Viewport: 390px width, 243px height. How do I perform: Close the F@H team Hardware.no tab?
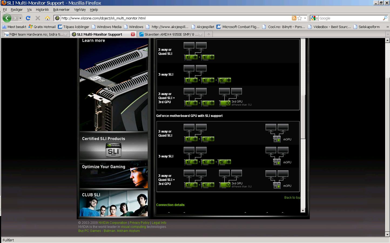click(x=65, y=34)
